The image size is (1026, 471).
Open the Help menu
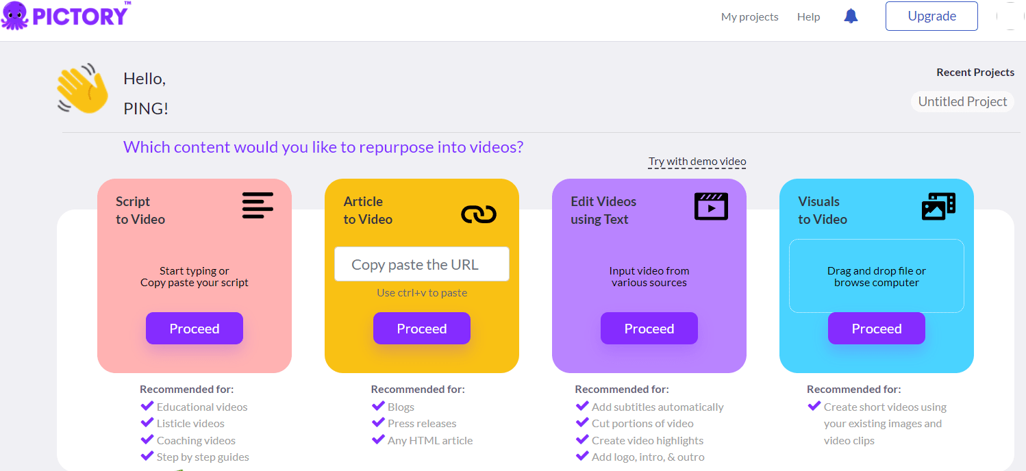coord(808,16)
